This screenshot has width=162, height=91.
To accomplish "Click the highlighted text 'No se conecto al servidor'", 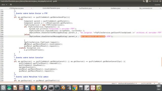I will tap(93, 36).
